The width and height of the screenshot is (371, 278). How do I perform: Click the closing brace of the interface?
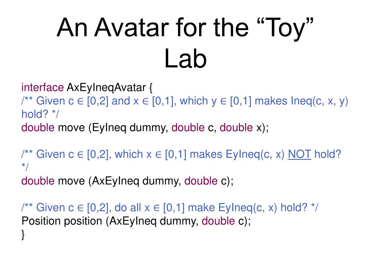pyautogui.click(x=23, y=235)
